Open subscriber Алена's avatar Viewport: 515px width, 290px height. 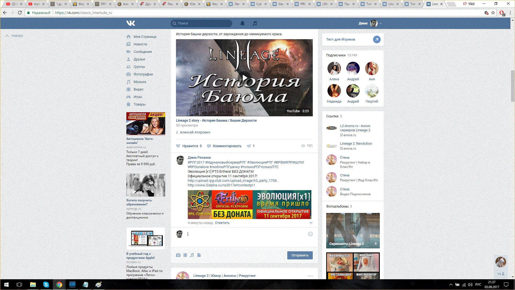(334, 68)
